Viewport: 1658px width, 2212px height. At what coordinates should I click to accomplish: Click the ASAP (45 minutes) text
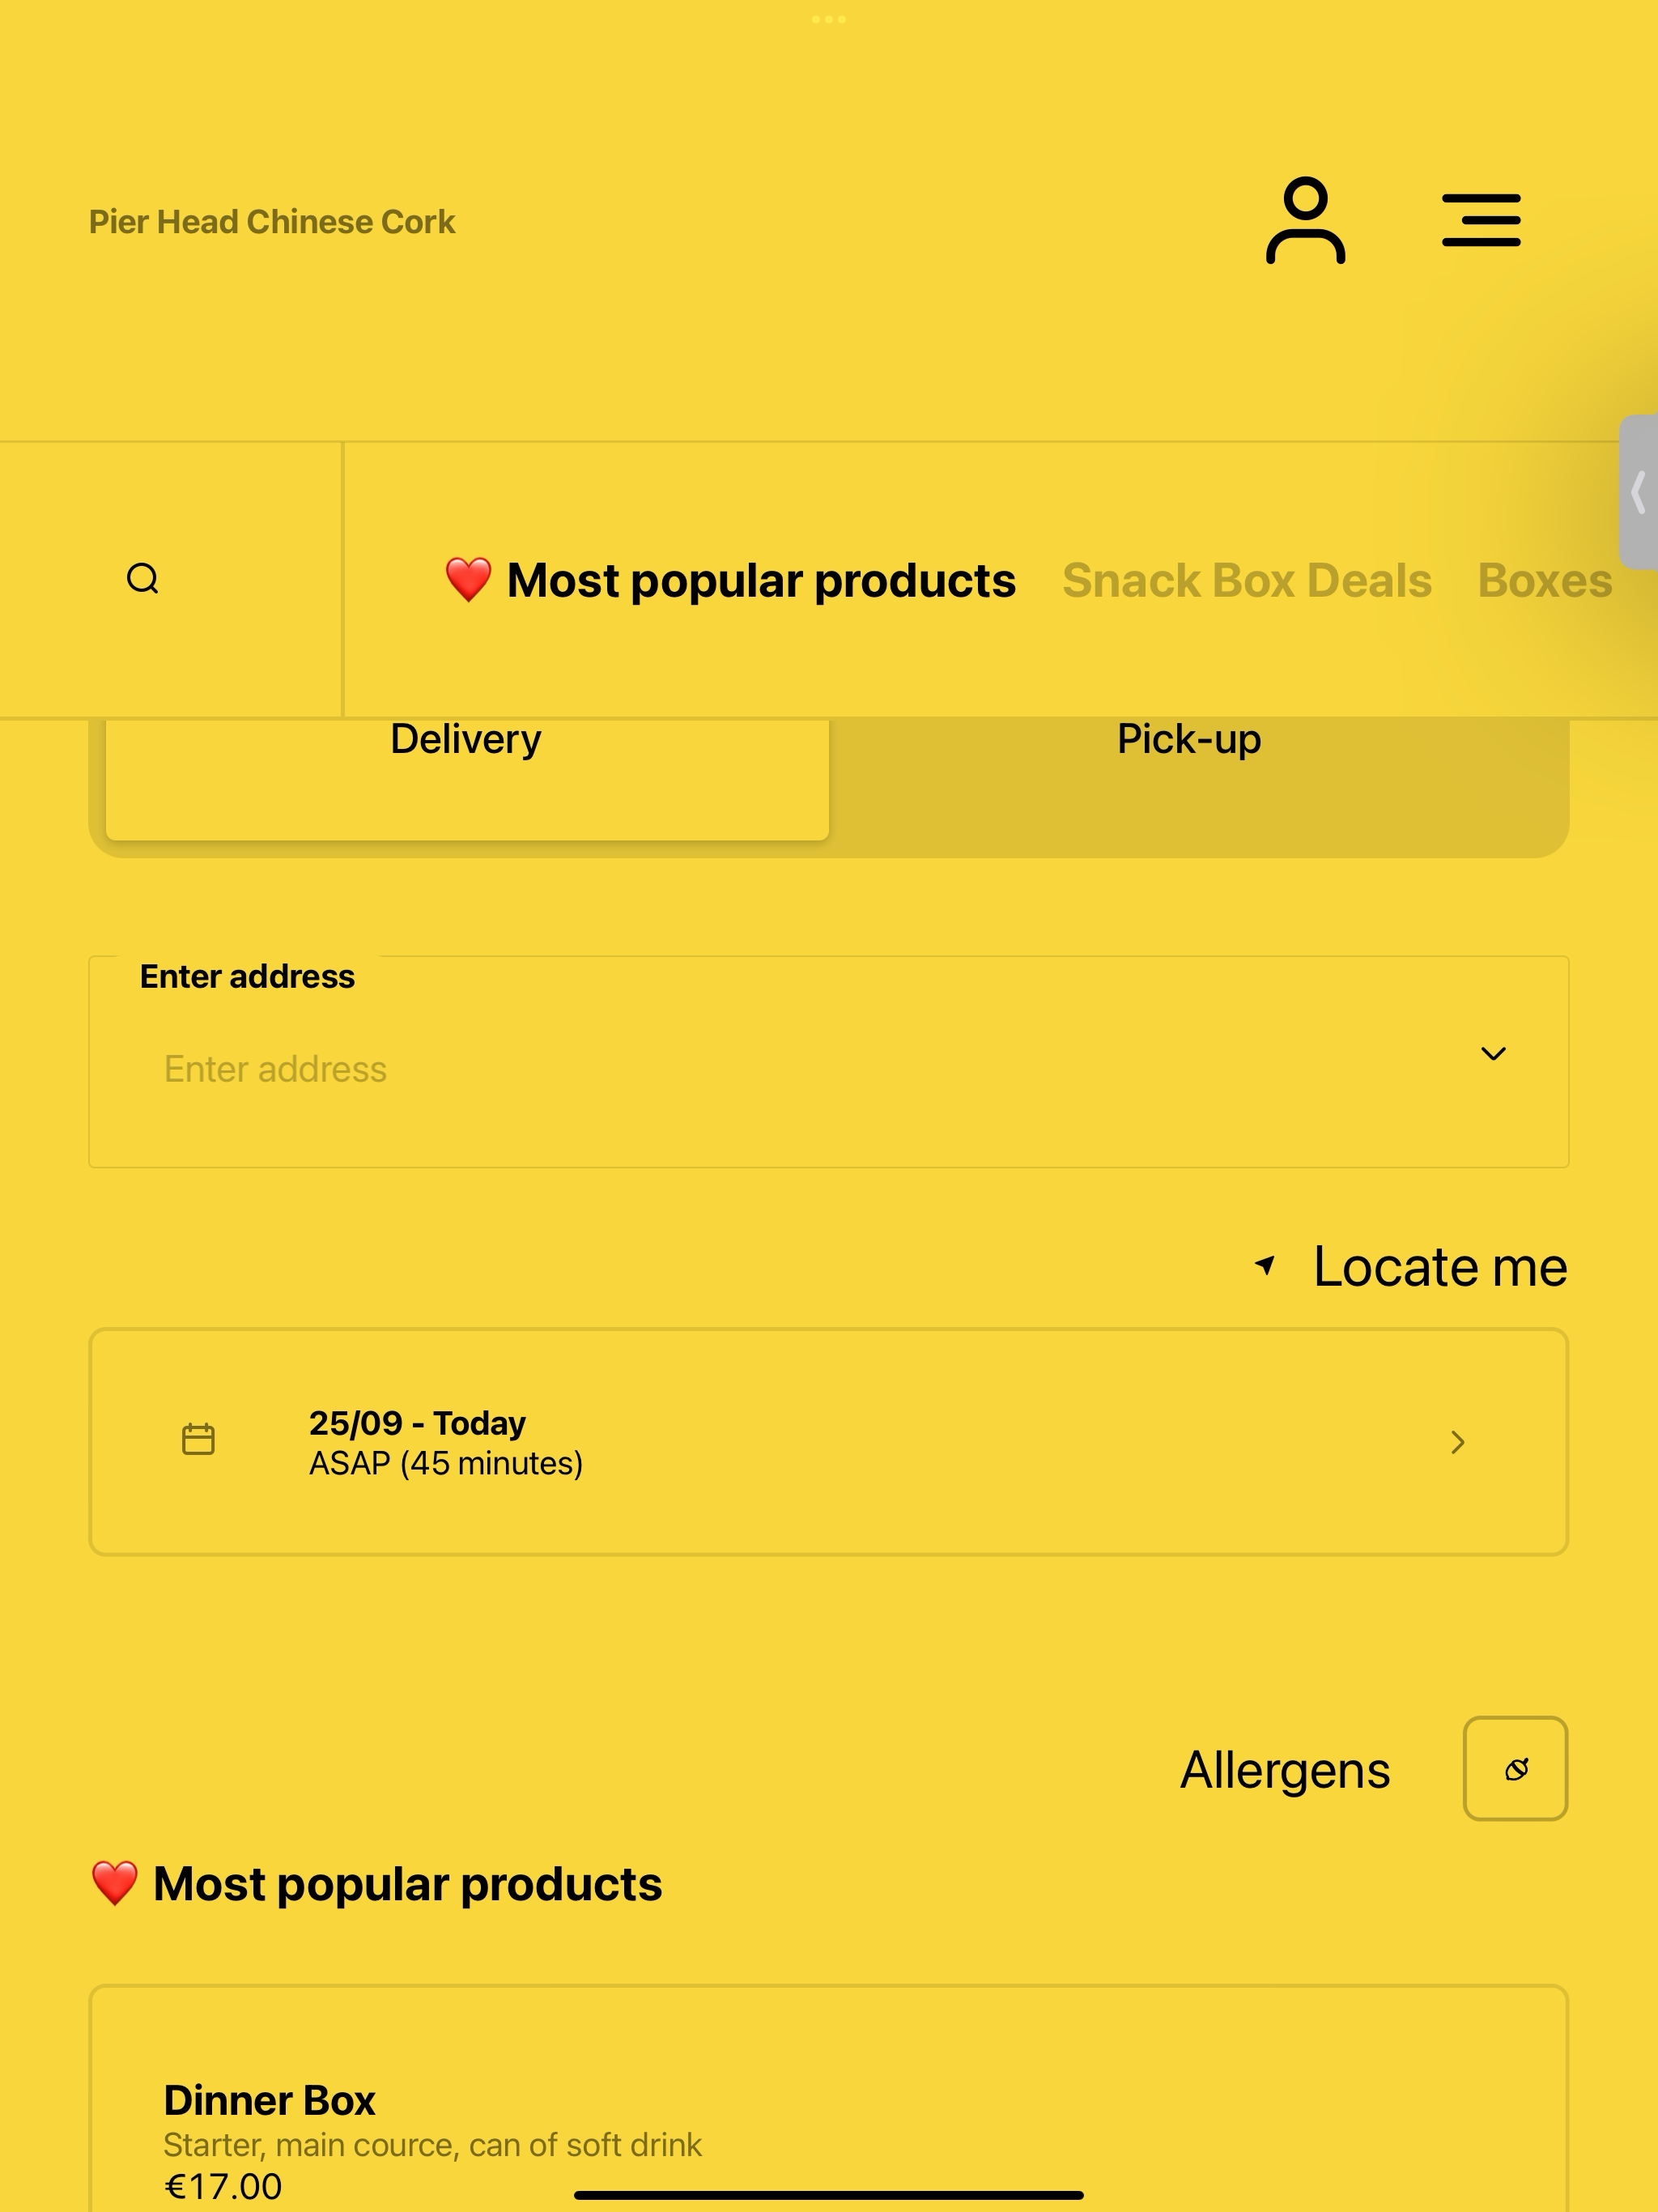point(446,1463)
